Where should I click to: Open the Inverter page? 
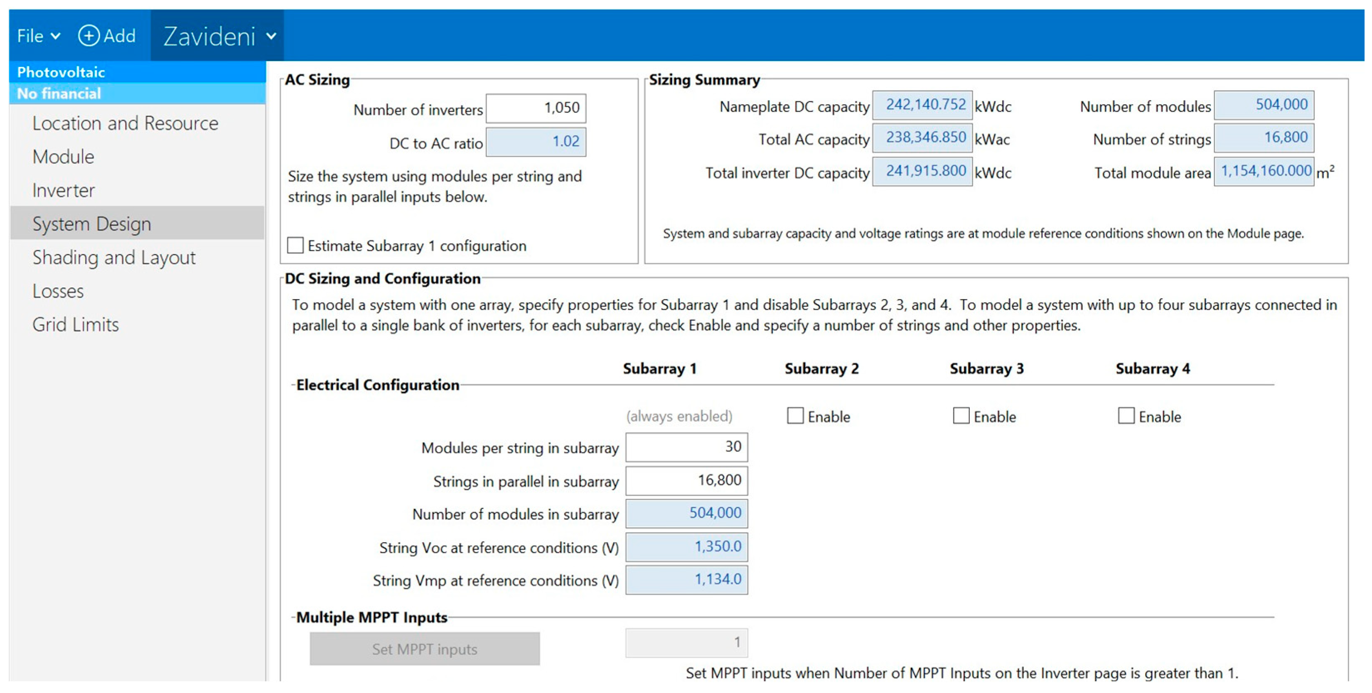pyautogui.click(x=64, y=190)
